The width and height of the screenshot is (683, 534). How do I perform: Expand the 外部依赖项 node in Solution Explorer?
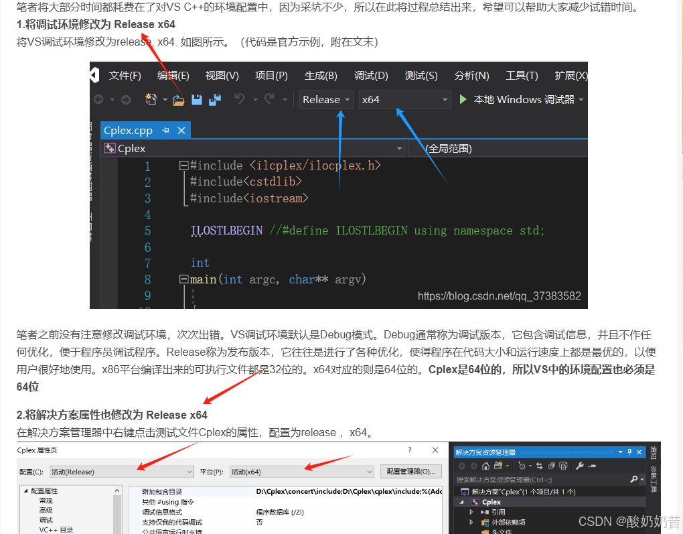pos(471,522)
